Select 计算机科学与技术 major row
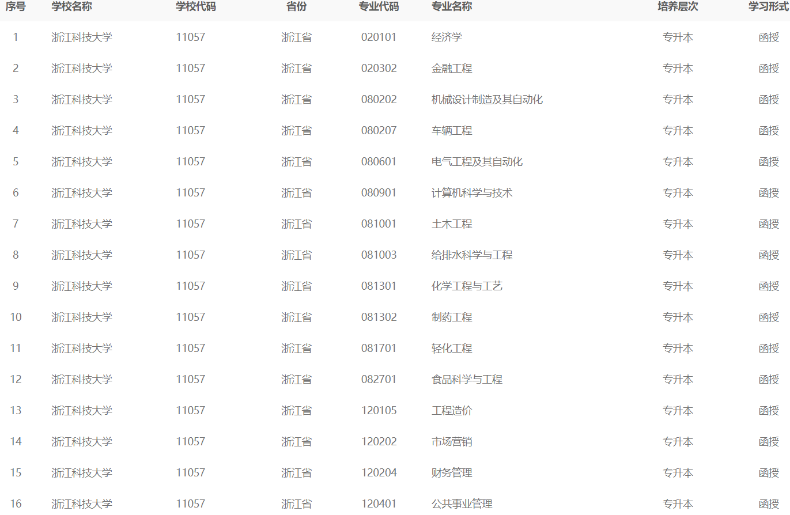The image size is (790, 515). click(472, 193)
